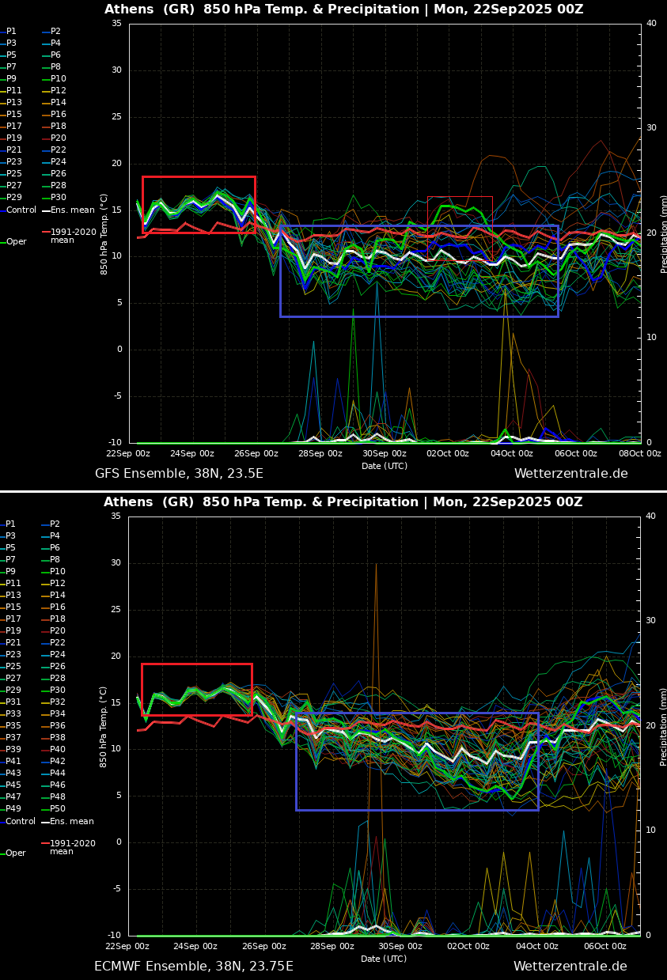
Task: Click the Oper legend entry in the GFS chart
Action: click(16, 242)
